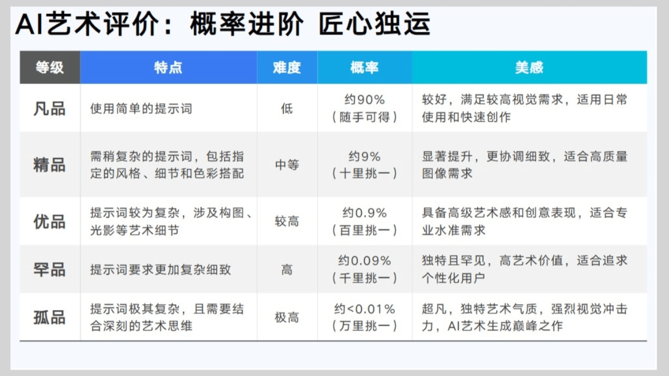Select the "中等" difficulty cell
669x376 pixels.
(287, 165)
